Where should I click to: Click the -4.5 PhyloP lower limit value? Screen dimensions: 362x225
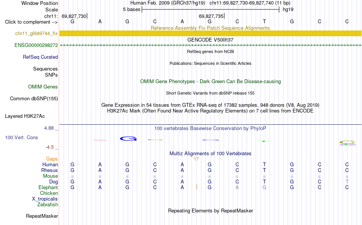coord(50,147)
